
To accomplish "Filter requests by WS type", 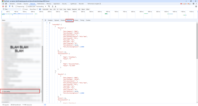I will coord(79,9).
